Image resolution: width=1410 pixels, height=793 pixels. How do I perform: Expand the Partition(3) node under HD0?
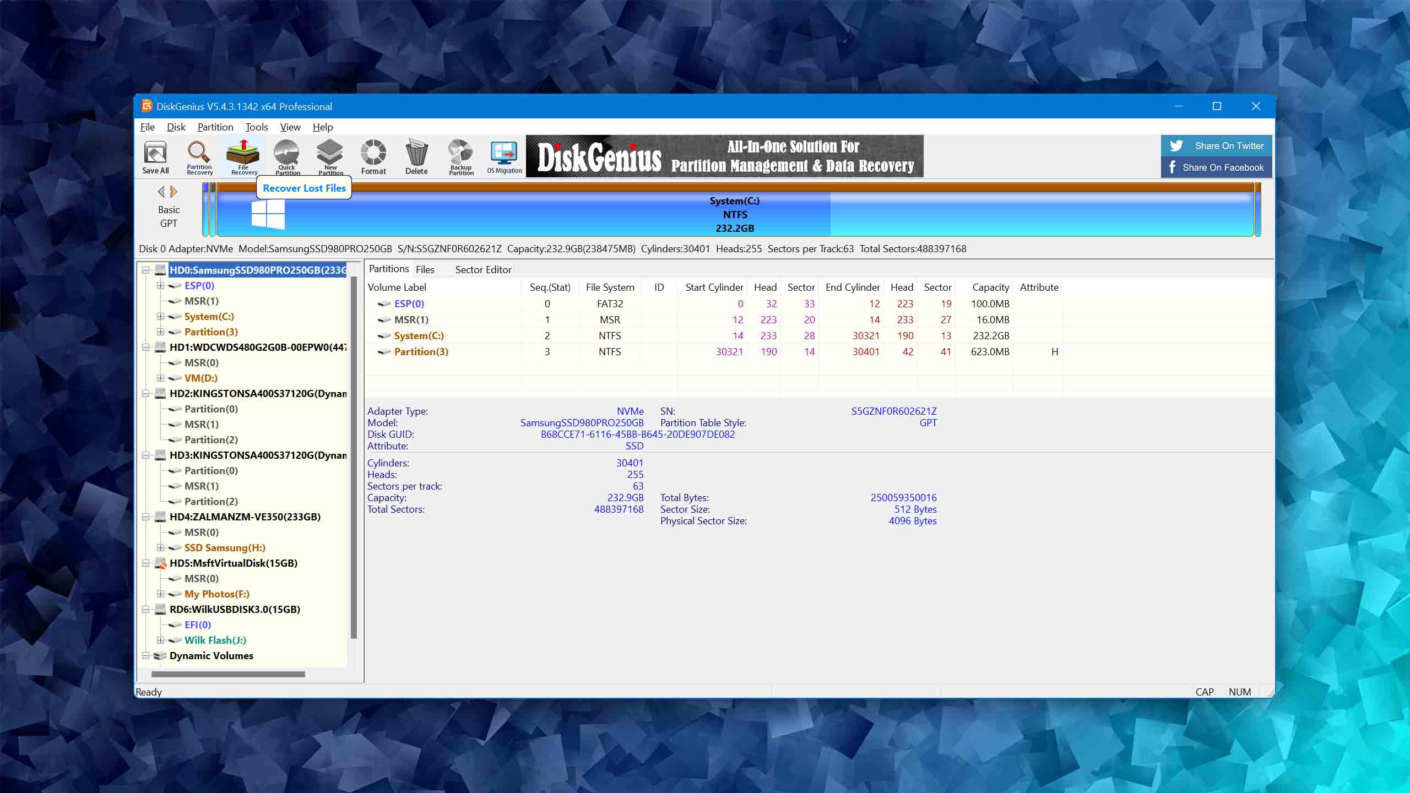(x=160, y=332)
